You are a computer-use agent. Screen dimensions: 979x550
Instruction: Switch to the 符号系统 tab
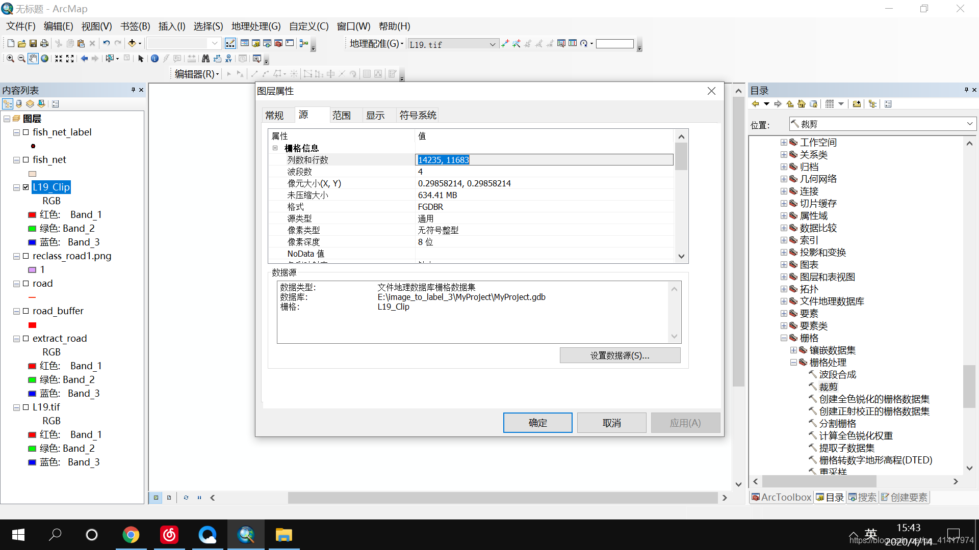point(418,116)
